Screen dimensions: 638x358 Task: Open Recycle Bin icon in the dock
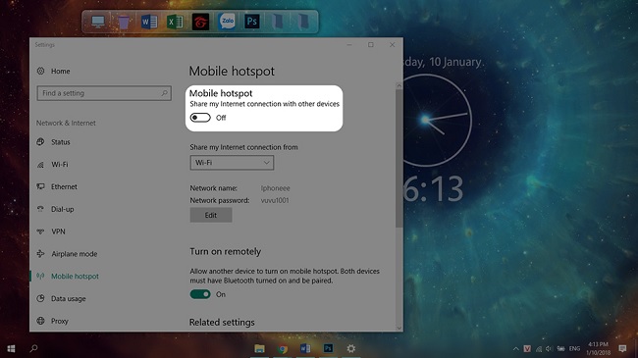124,22
